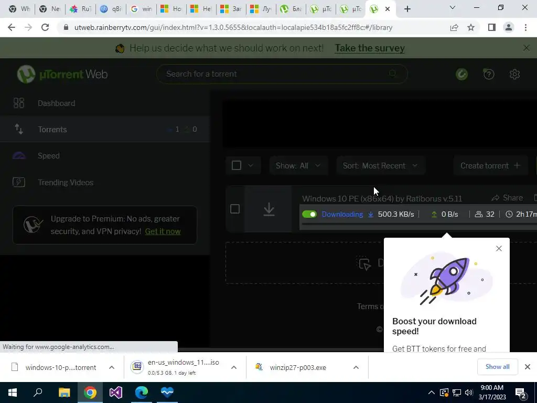Expand winzip27-p003.exe download options
537x403 pixels.
[356, 367]
